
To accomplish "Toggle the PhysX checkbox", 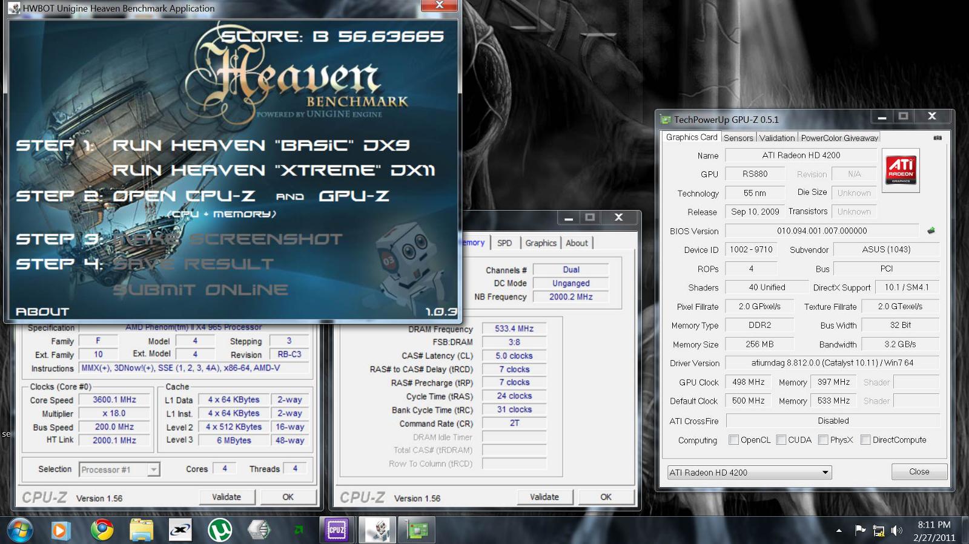I will [823, 440].
